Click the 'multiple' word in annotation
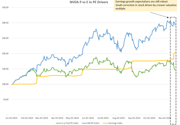Screen dimensions: 180x125 (x=120, y=9)
